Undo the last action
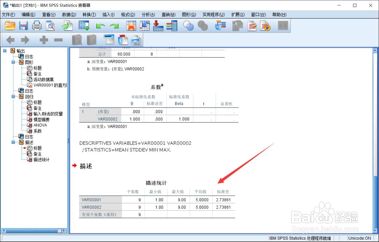 tap(101, 26)
